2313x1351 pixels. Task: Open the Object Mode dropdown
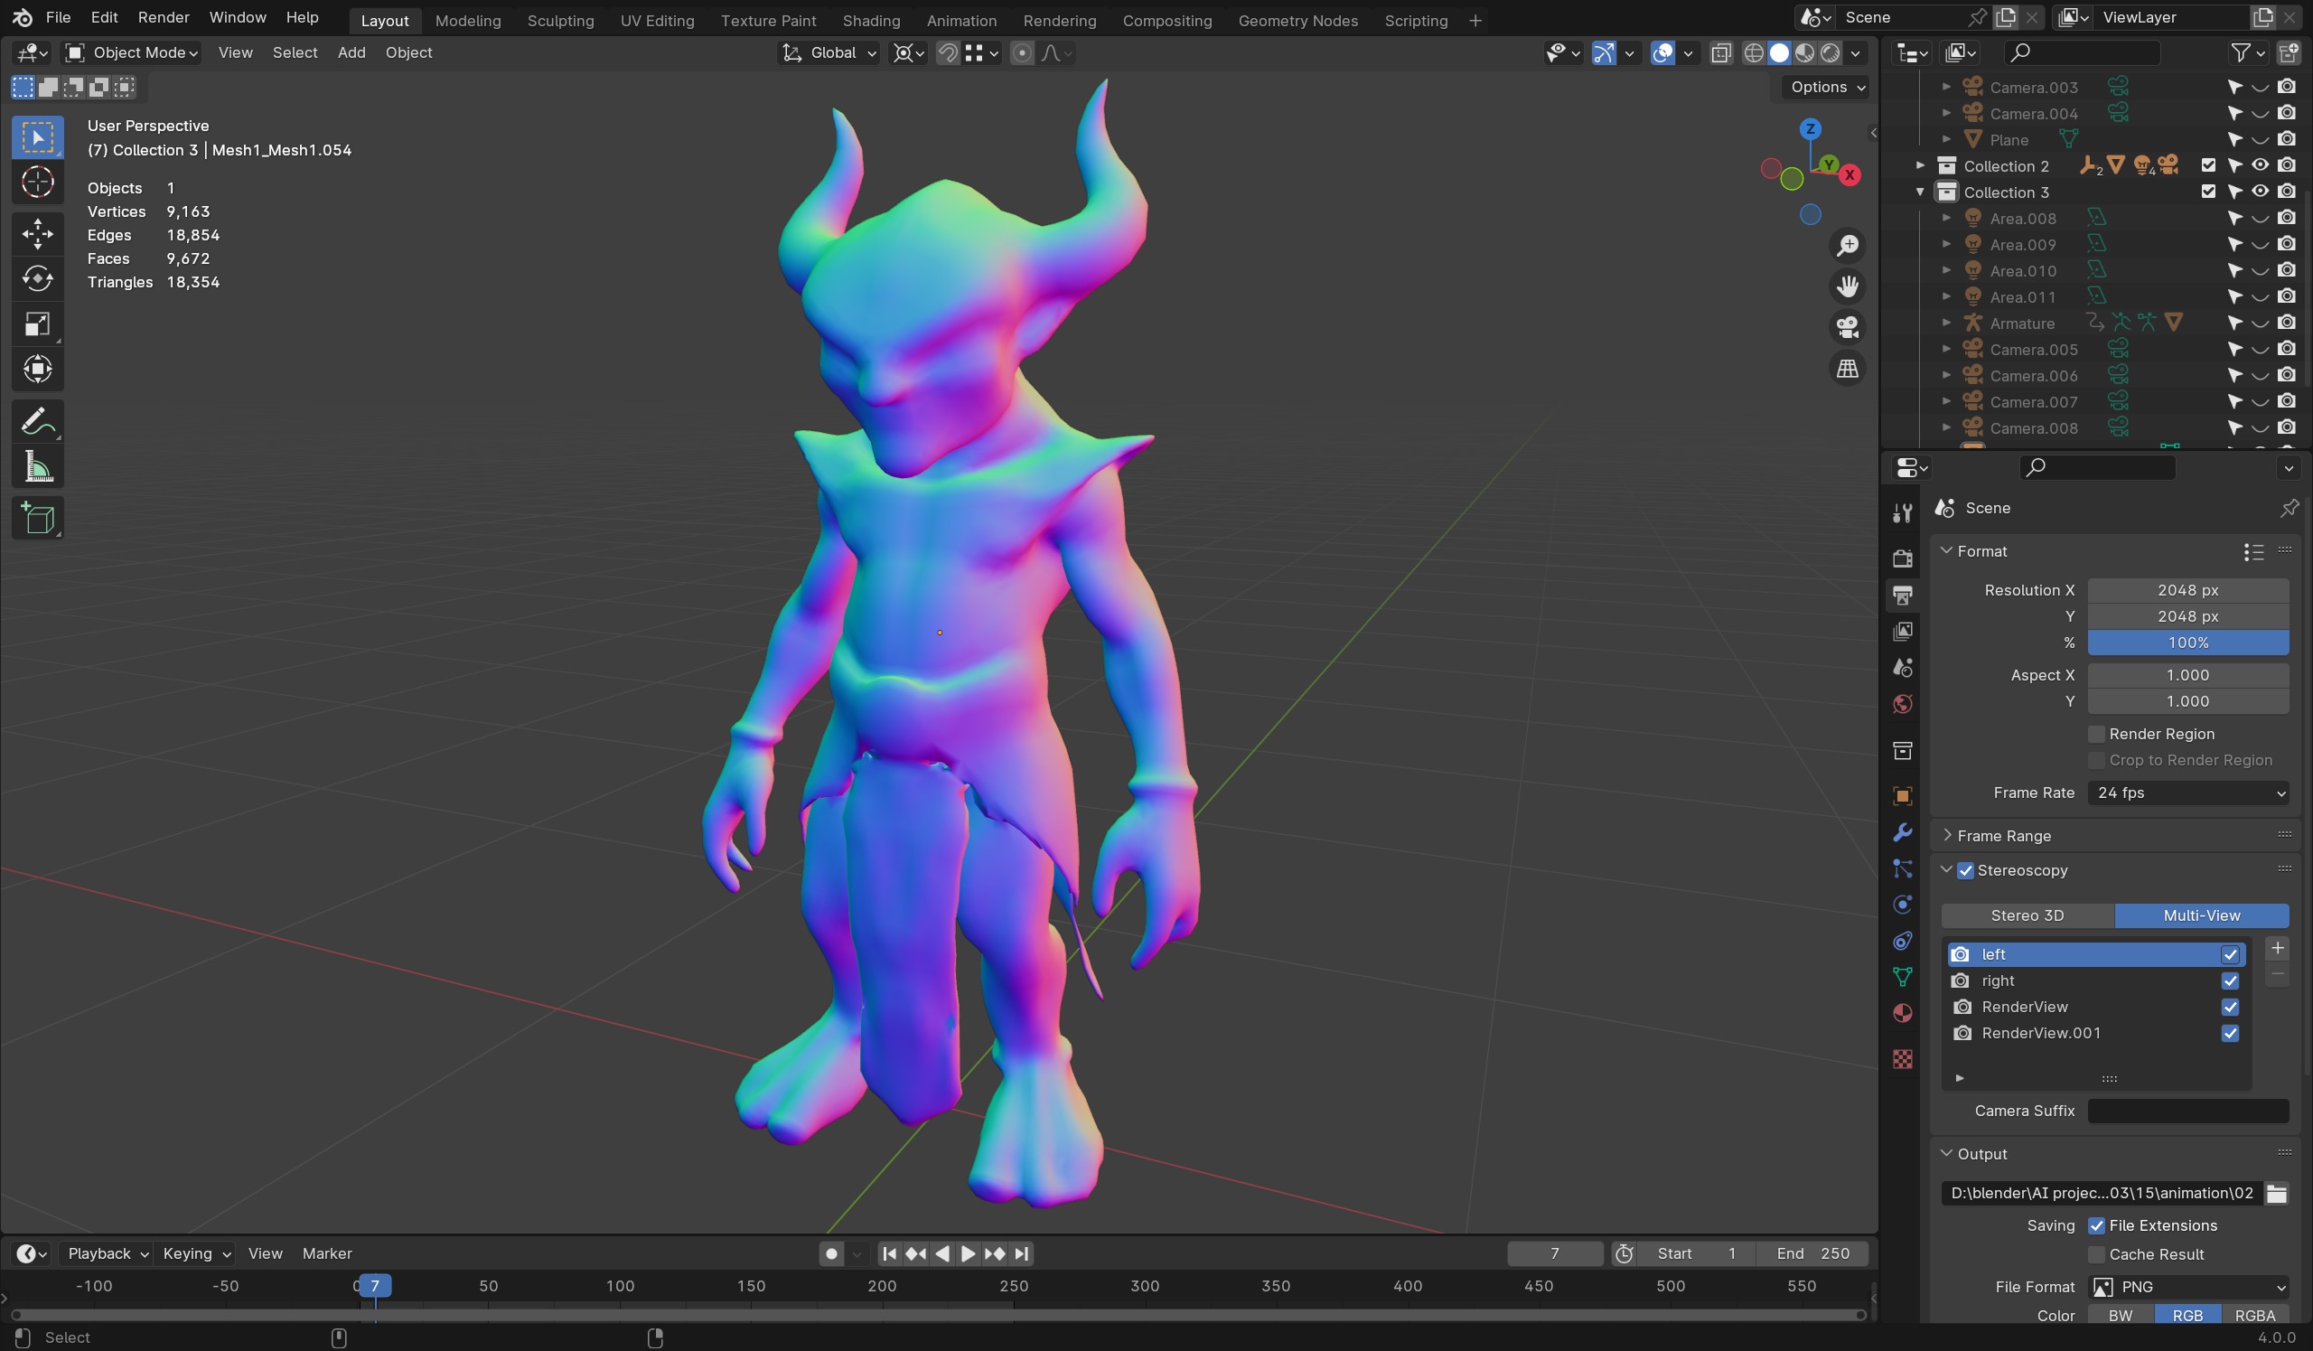tap(132, 53)
